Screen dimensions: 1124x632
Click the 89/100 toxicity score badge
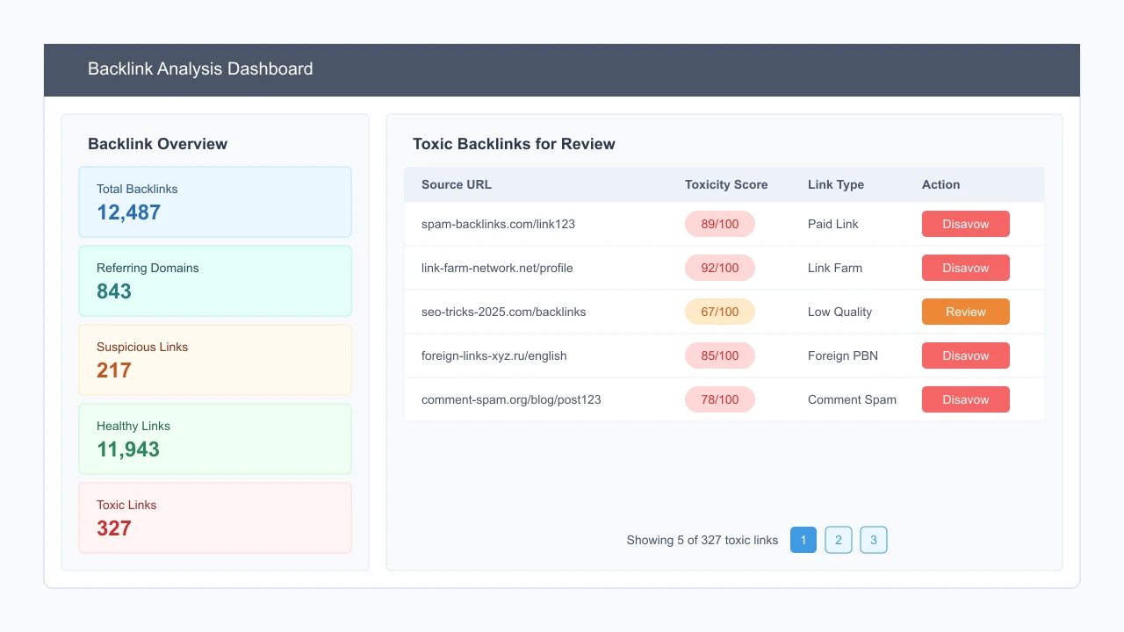(x=720, y=224)
